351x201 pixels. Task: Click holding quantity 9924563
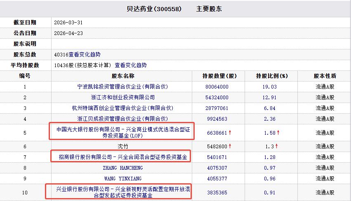point(217,119)
